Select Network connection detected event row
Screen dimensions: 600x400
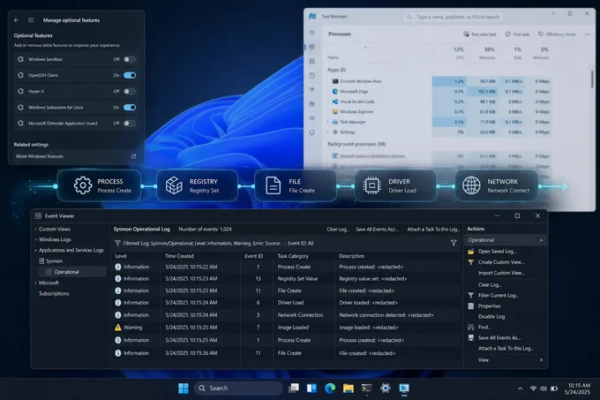coord(287,315)
